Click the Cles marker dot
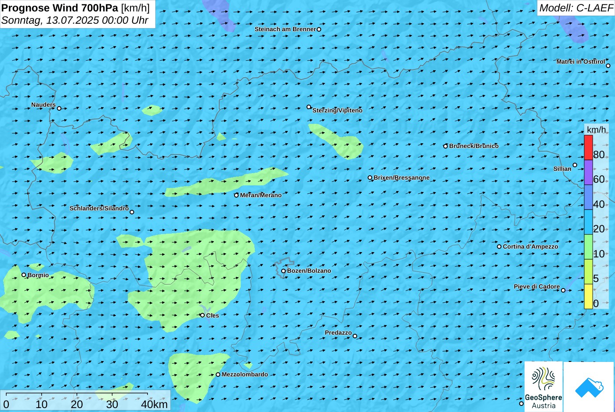Image resolution: width=615 pixels, height=412 pixels. (203, 315)
